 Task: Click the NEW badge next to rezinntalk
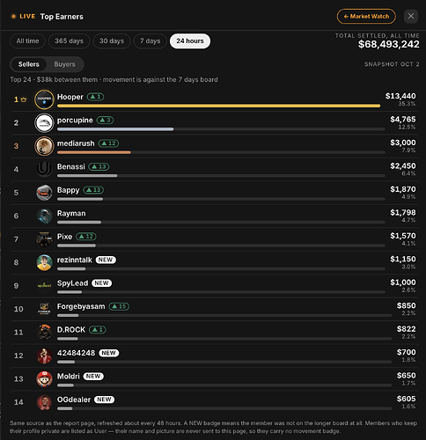pyautogui.click(x=106, y=260)
